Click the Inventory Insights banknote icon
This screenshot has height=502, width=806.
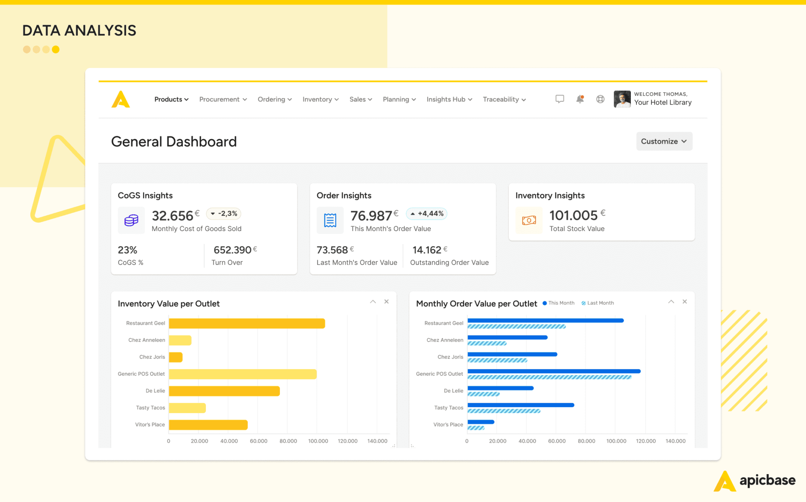coord(529,220)
